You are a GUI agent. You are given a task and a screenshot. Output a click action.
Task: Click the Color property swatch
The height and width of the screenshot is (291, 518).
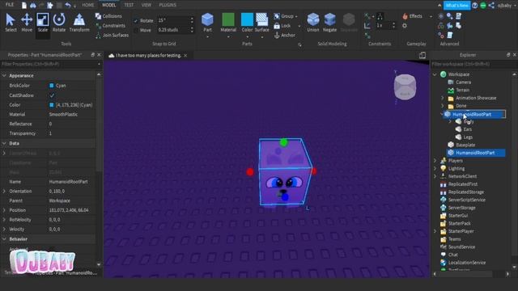coord(52,105)
